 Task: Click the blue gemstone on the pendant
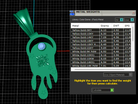pyautogui.click(x=41, y=47)
